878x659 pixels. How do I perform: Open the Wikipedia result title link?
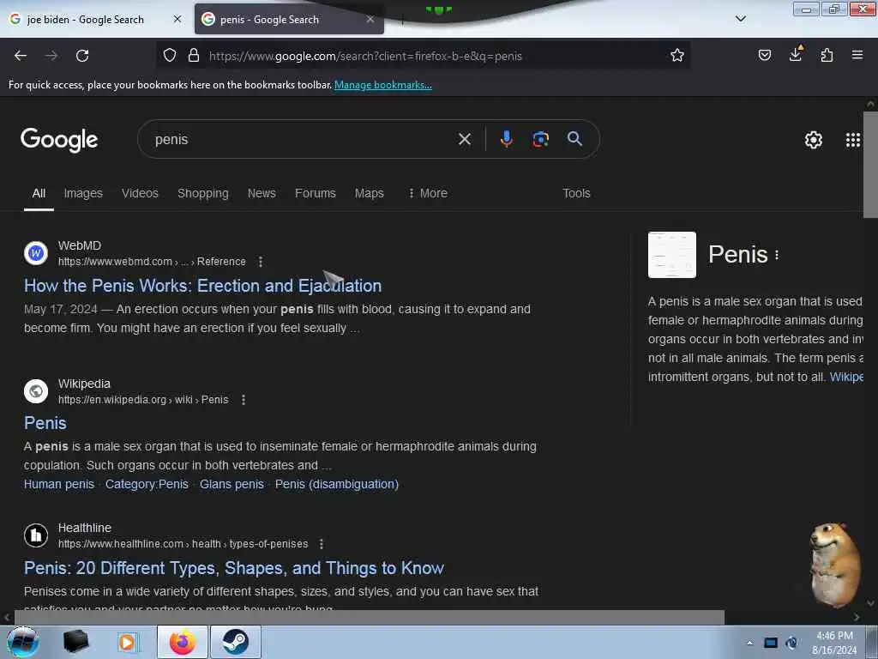pyautogui.click(x=45, y=423)
